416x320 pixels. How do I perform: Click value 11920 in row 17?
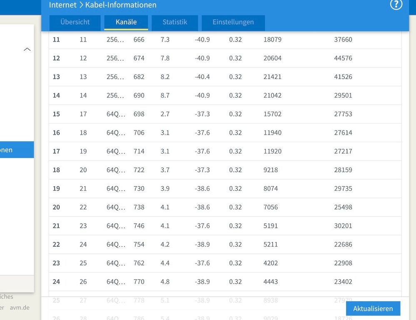pos(272,151)
